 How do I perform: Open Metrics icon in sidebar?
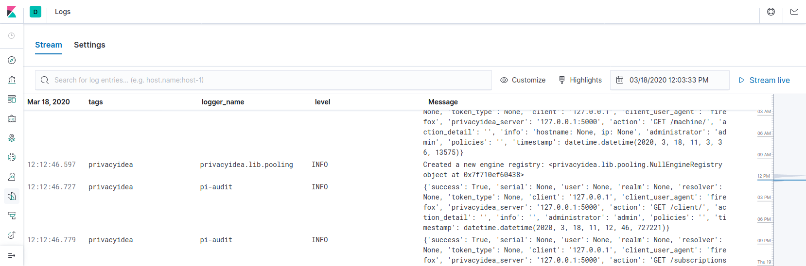click(x=12, y=177)
